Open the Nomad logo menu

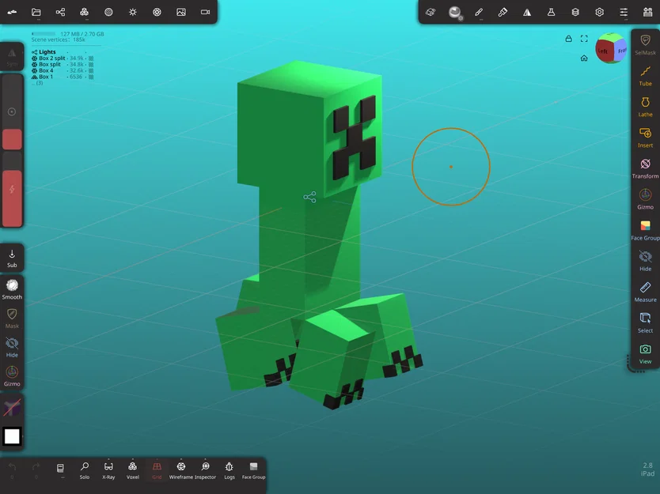(12, 12)
